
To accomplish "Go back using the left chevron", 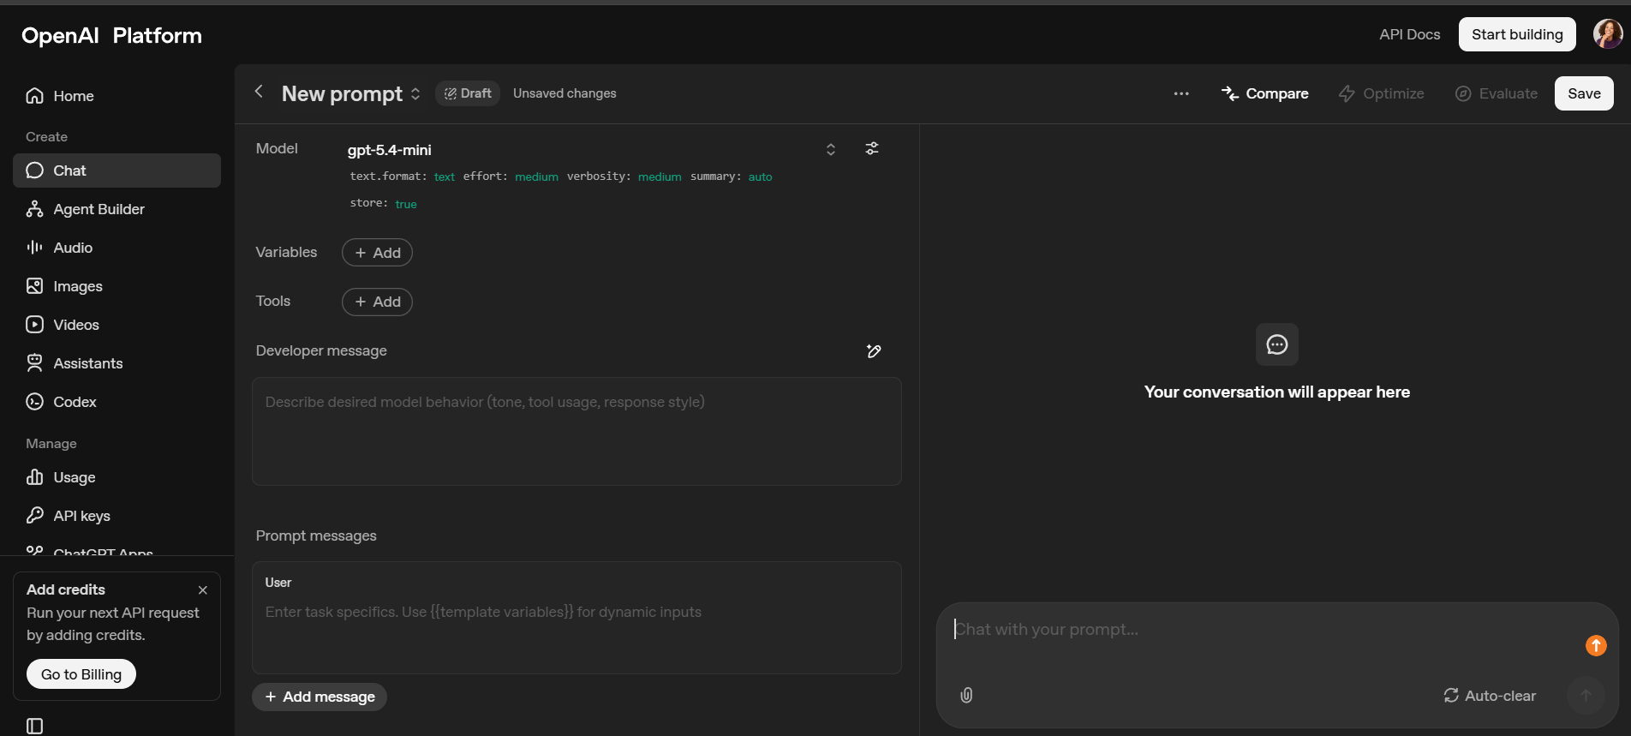I will (259, 92).
